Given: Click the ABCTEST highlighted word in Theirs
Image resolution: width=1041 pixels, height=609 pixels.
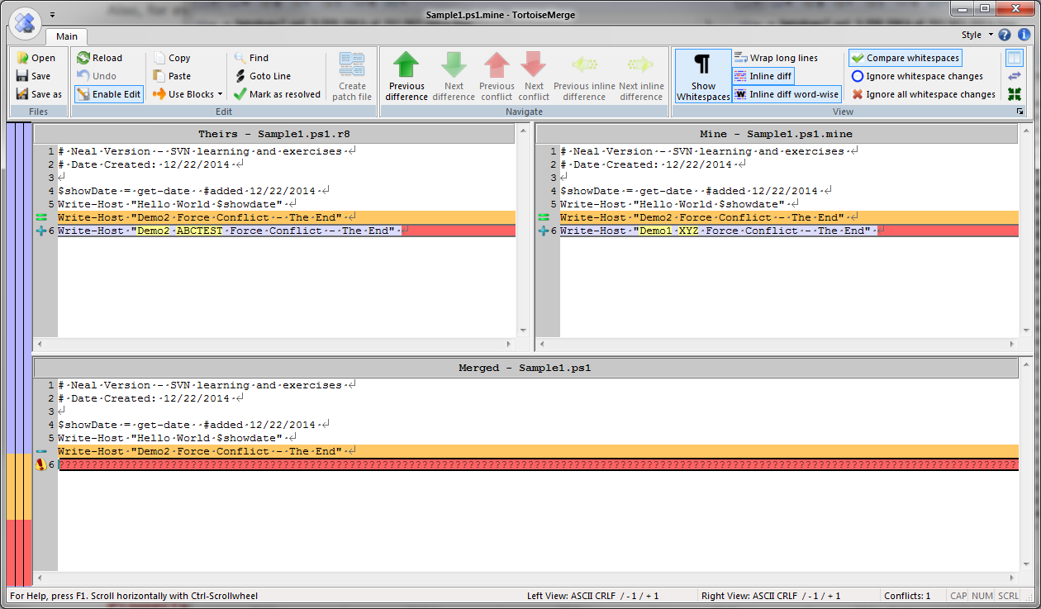Looking at the screenshot, I should click(200, 231).
